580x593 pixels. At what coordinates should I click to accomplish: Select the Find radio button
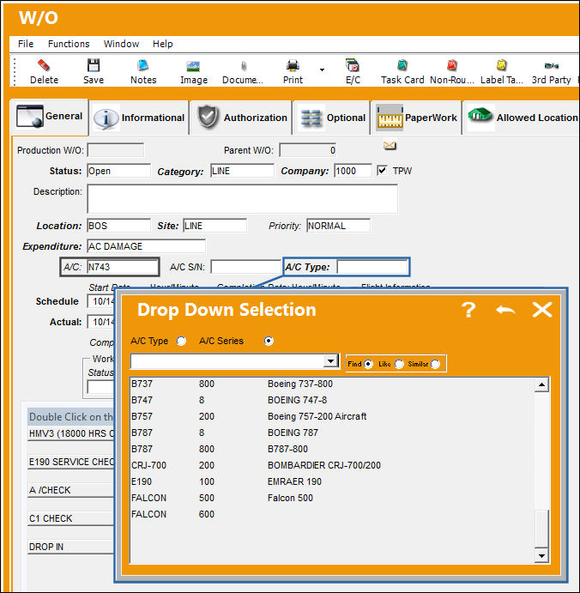(x=368, y=364)
